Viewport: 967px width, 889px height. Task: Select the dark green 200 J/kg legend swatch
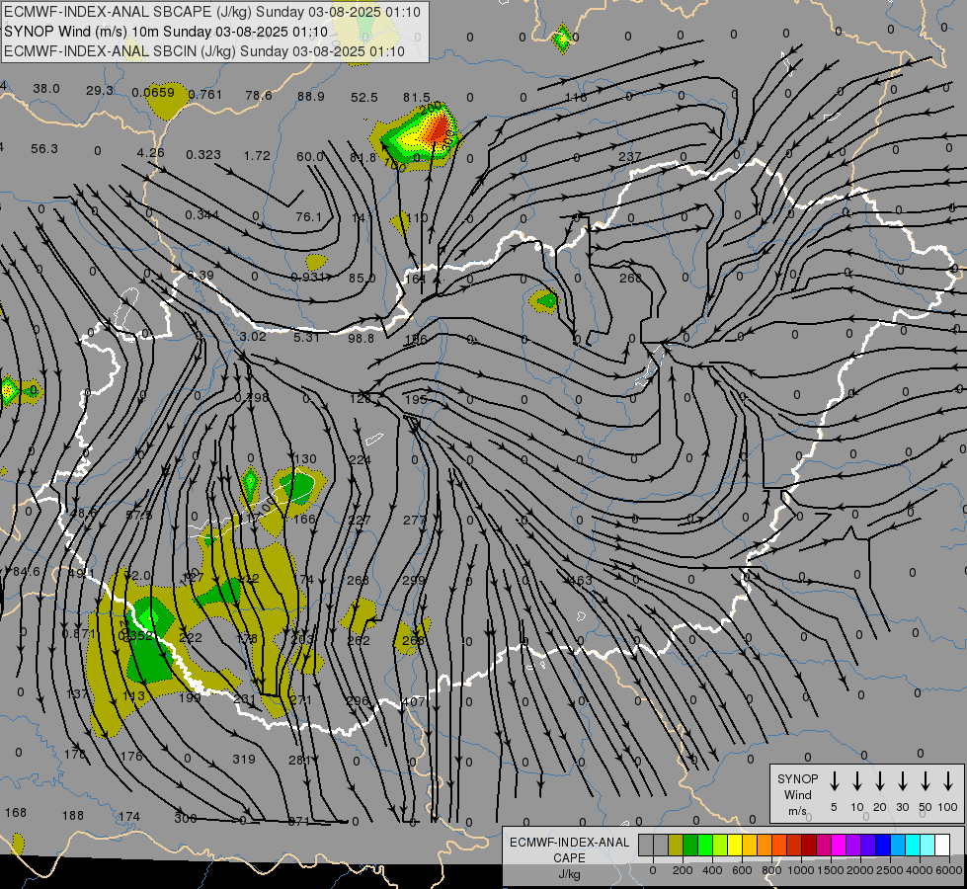click(x=690, y=846)
